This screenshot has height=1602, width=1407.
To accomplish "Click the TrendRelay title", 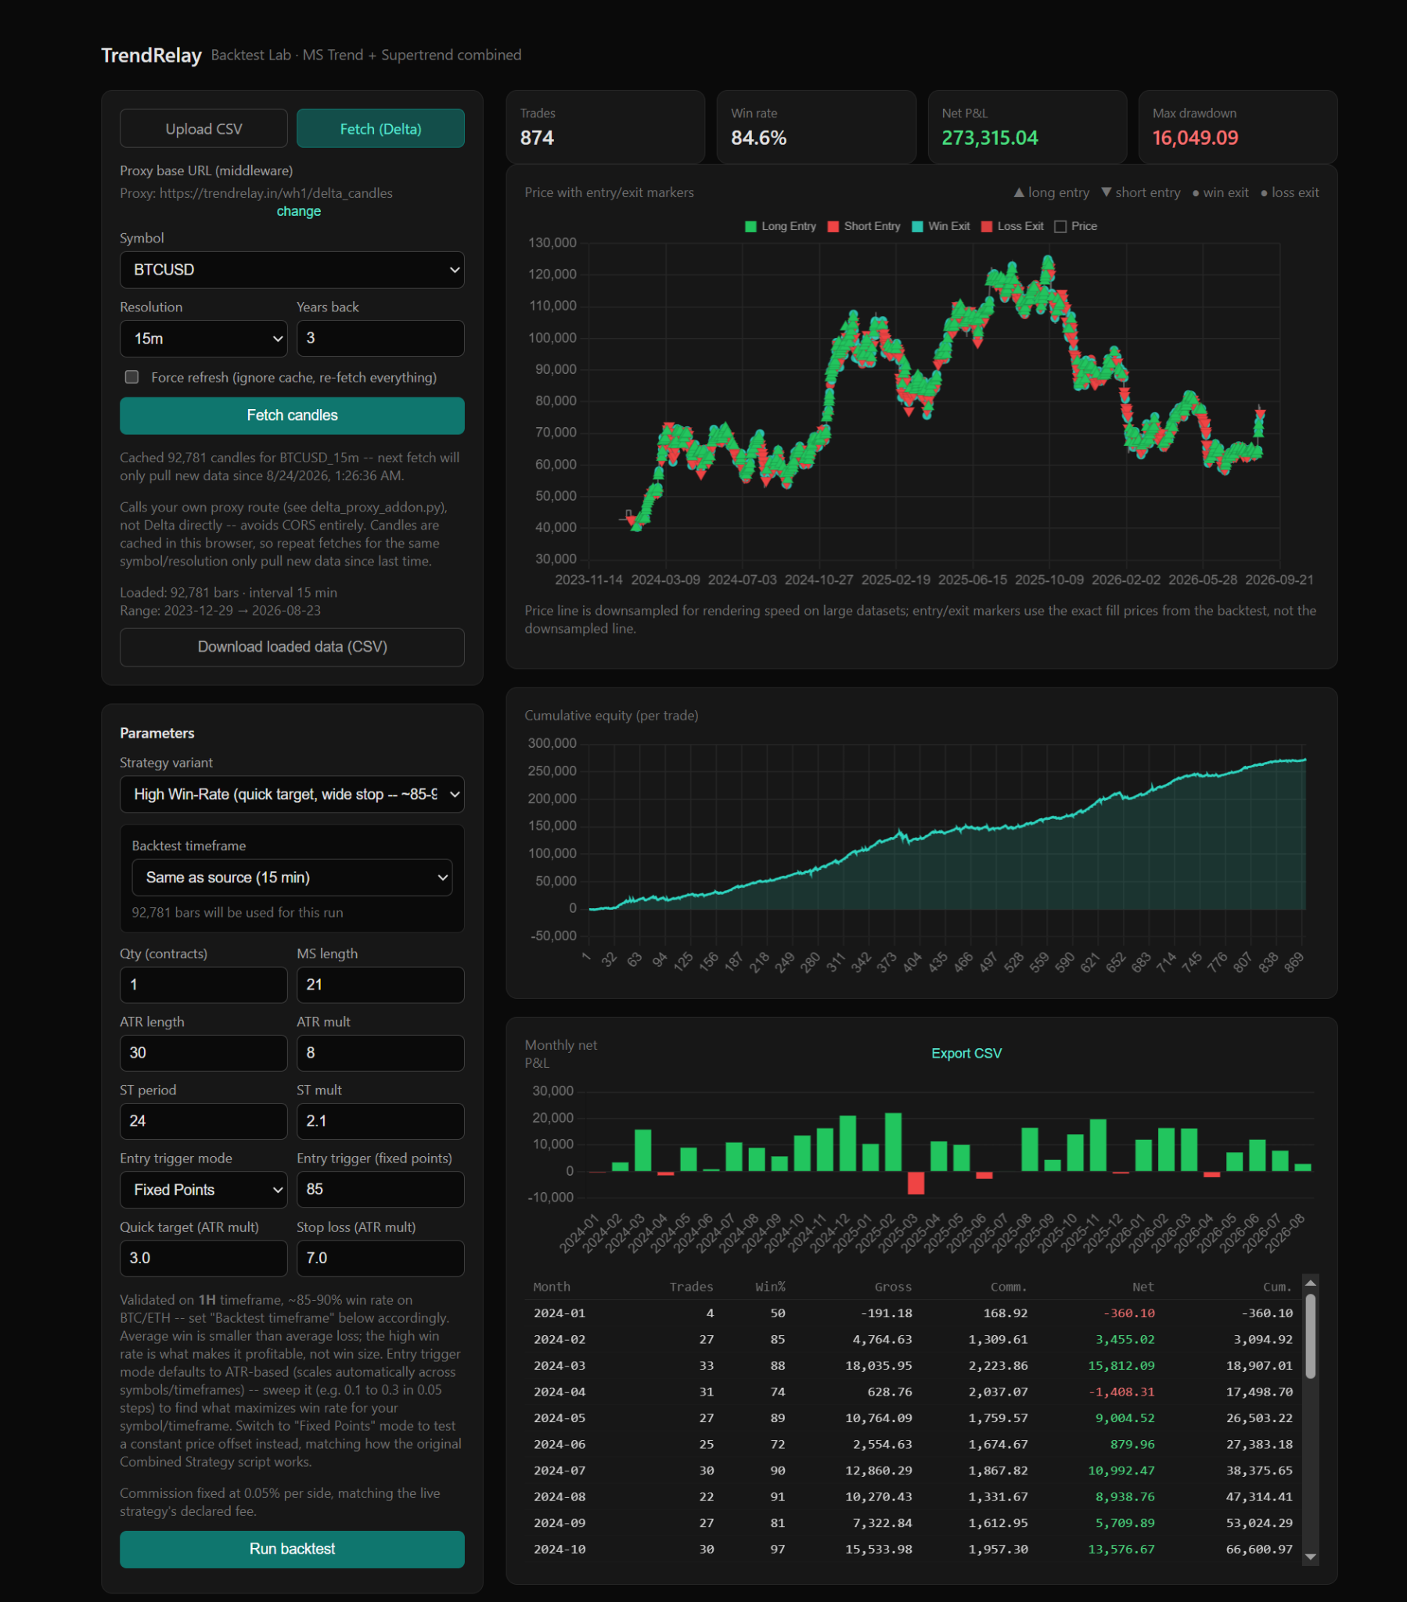I will 151,55.
